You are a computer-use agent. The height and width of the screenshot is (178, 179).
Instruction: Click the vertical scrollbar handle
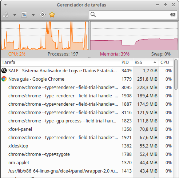[x=176, y=74]
